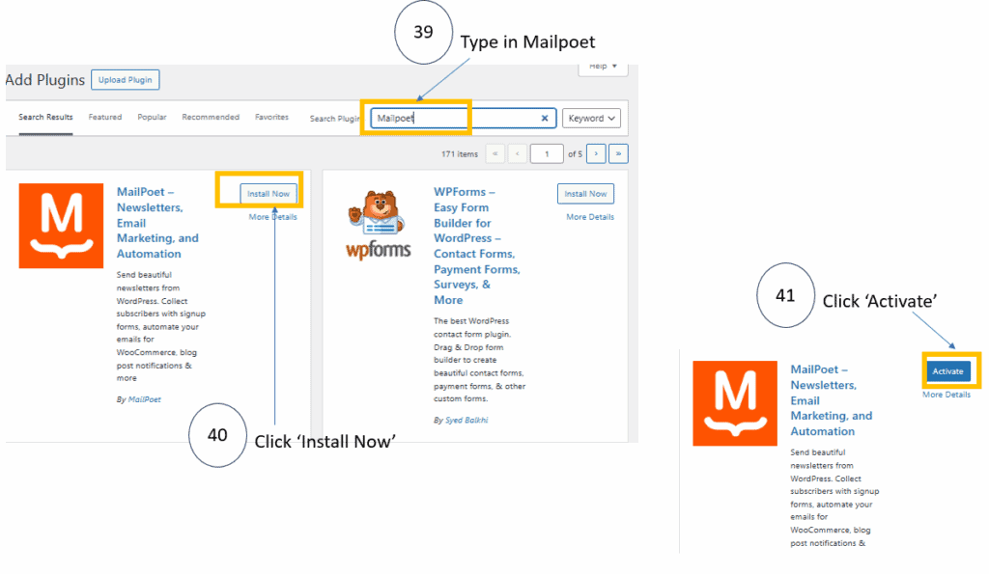Open More Details link under WPForms
Image resolution: width=989 pixels, height=574 pixels.
click(589, 217)
